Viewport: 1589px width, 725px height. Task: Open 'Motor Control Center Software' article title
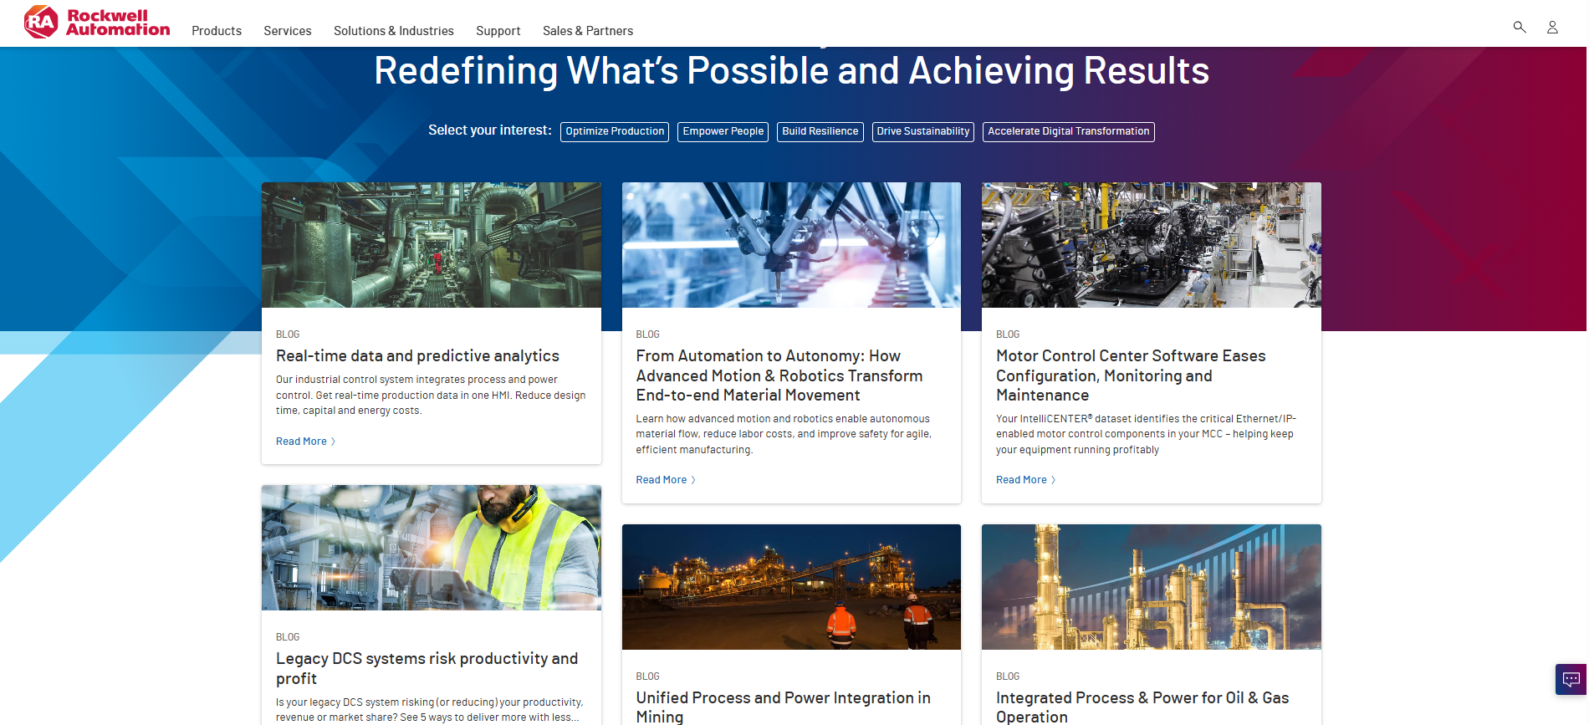pos(1131,375)
